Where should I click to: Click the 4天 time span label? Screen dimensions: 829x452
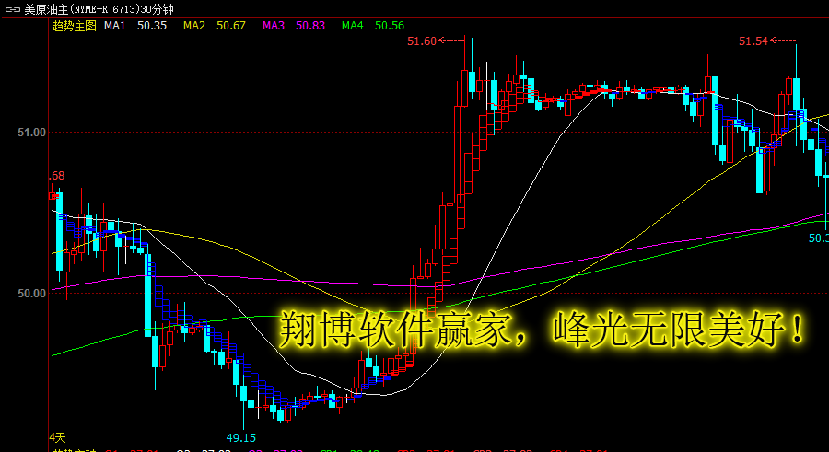click(x=58, y=437)
